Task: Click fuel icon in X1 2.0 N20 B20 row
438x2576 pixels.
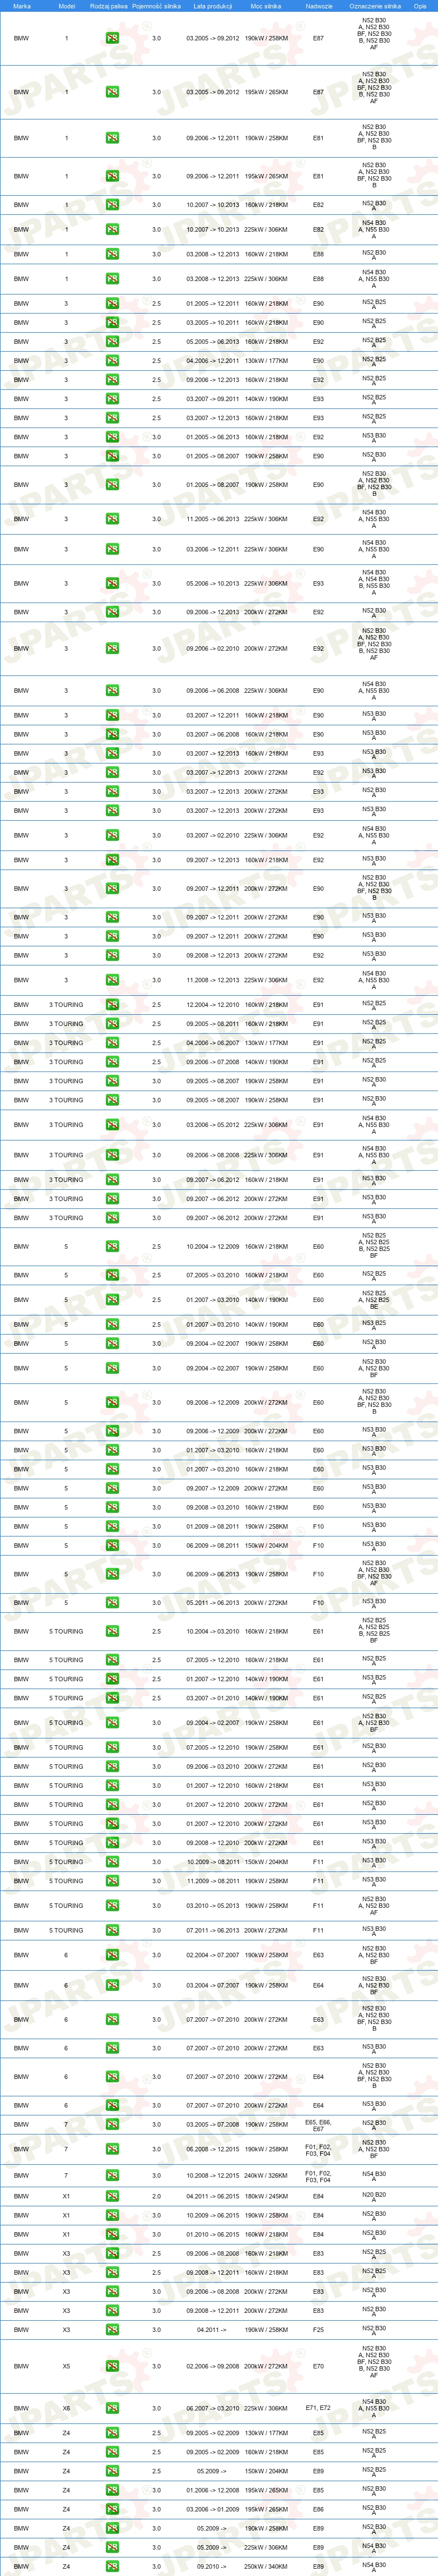Action: click(112, 2196)
